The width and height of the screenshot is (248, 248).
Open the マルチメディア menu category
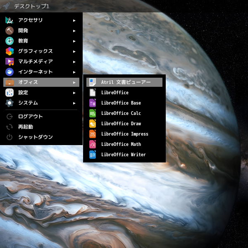click(41, 62)
